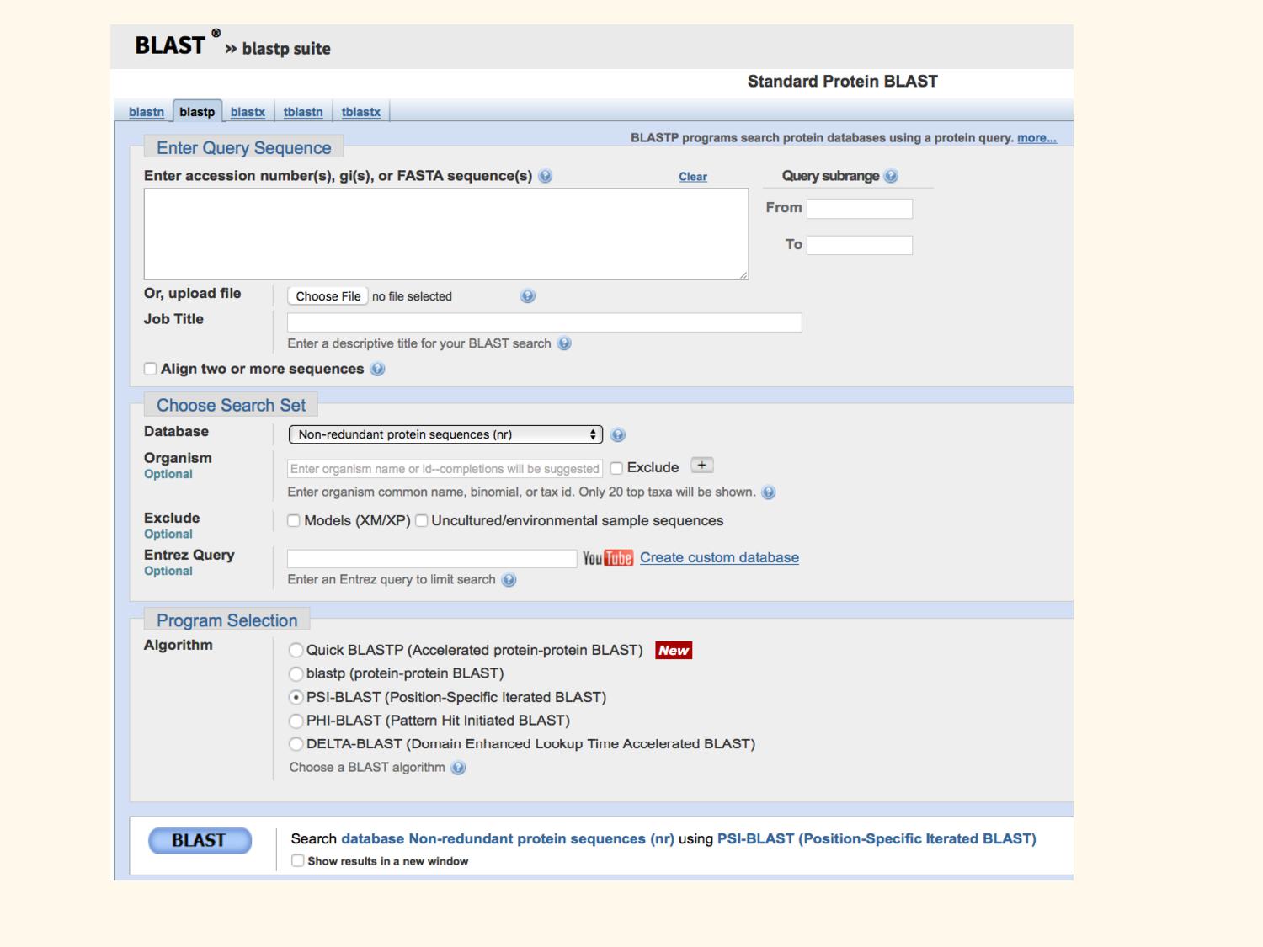Select the blastp tab
1263x947 pixels.
(197, 112)
